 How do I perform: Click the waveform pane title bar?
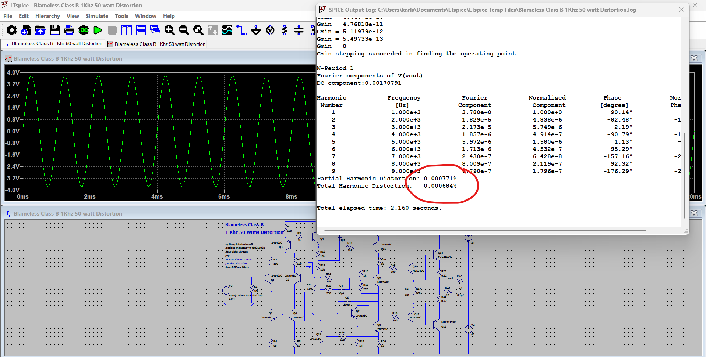tap(158, 58)
